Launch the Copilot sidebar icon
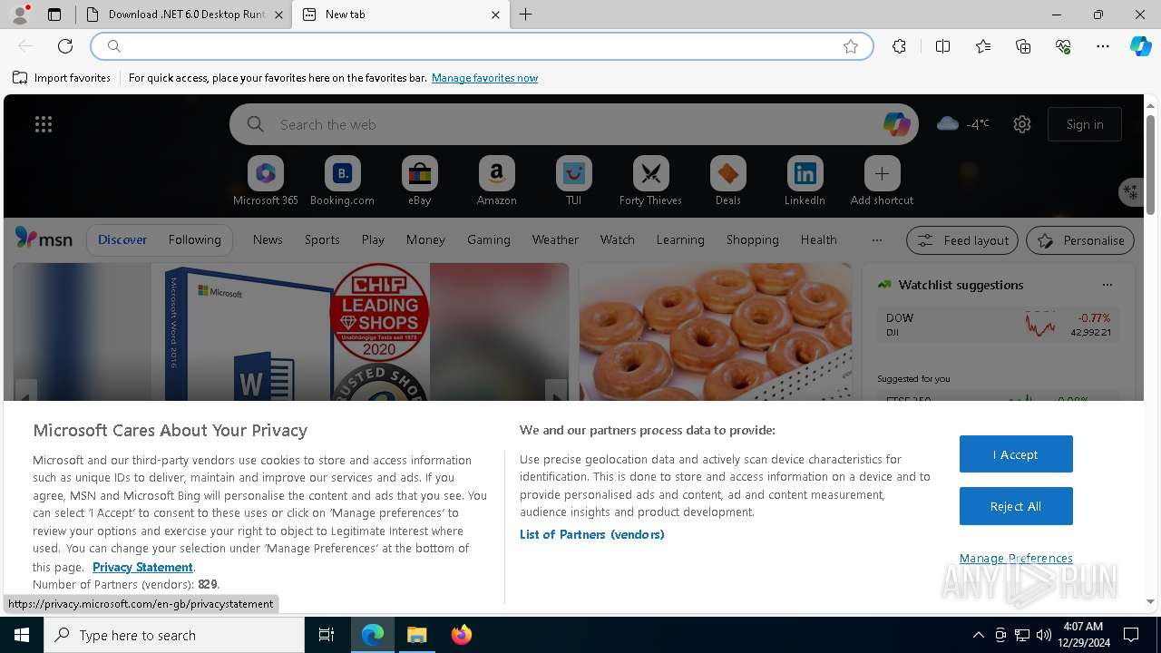This screenshot has height=653, width=1161. tap(1140, 46)
